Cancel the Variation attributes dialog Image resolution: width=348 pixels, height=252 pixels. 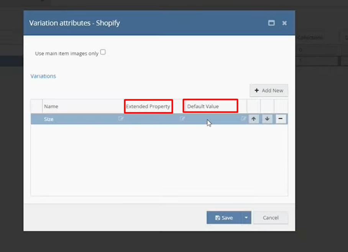coord(271,218)
